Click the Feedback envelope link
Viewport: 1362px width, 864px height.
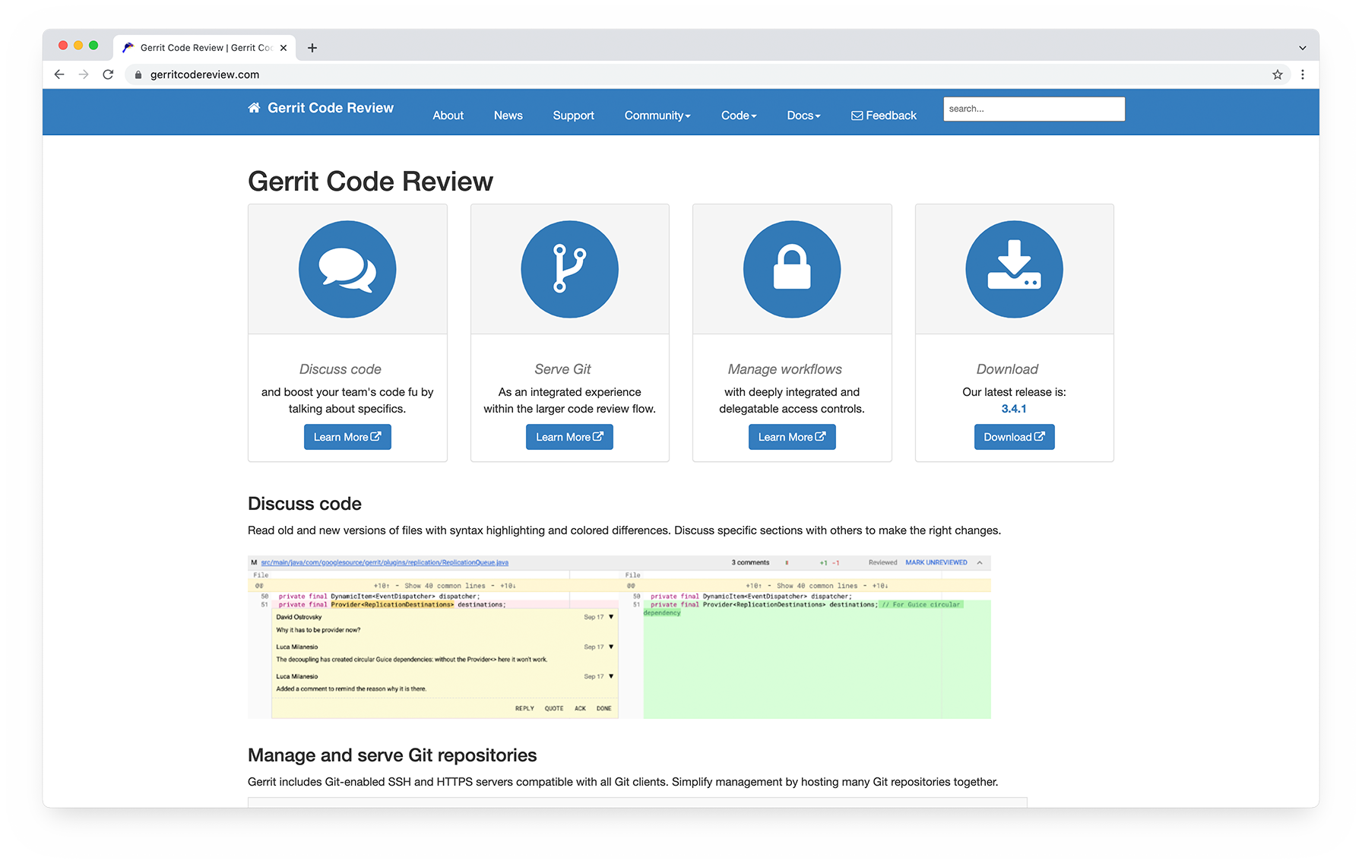884,116
